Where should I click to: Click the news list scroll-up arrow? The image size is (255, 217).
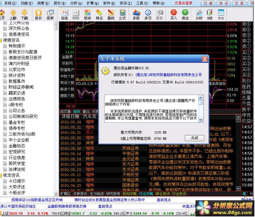(x=238, y=117)
